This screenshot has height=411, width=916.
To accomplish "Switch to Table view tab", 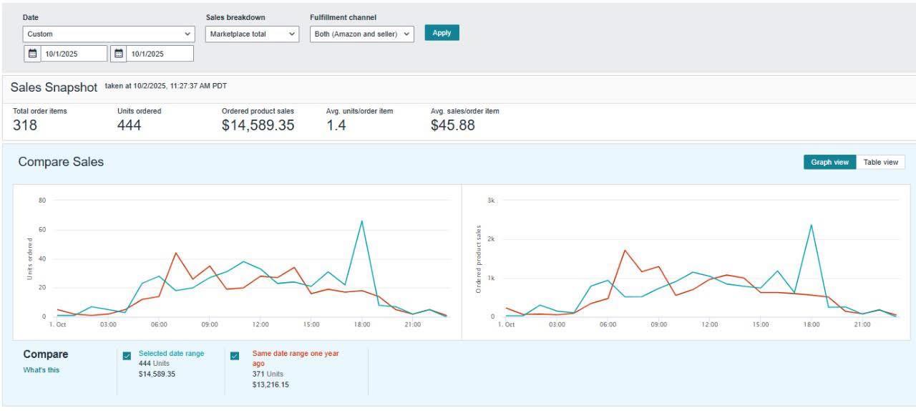I will tap(880, 163).
